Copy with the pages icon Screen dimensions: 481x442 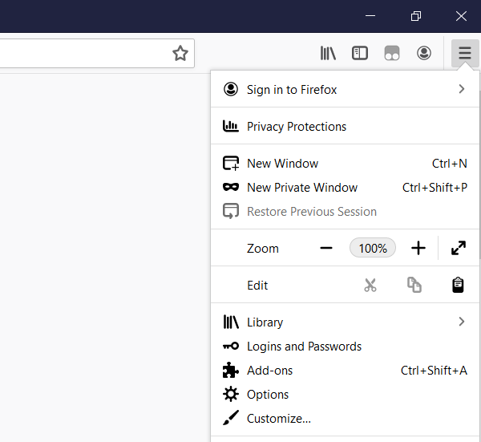pos(414,285)
